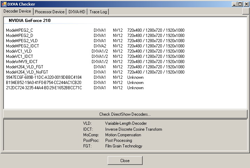Open the Processor Device tab
The image size is (250, 168).
click(50, 12)
